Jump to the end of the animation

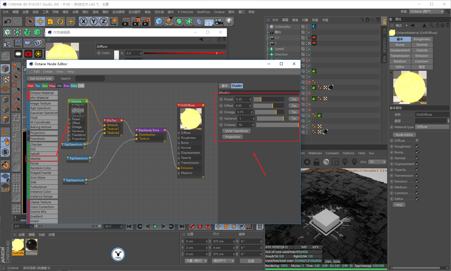coord(182,227)
